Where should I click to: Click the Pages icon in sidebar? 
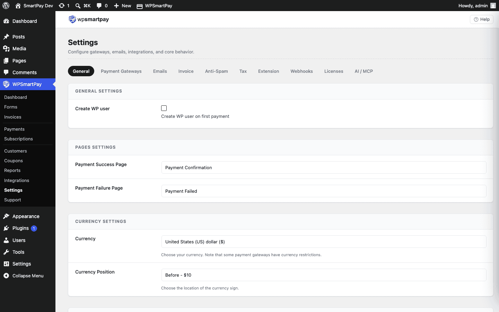point(6,61)
